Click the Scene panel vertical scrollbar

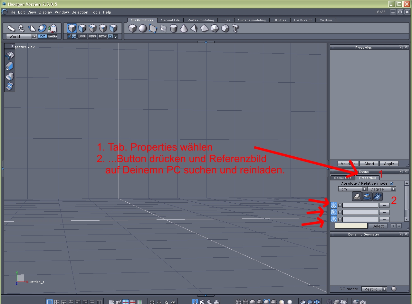click(x=407, y=201)
